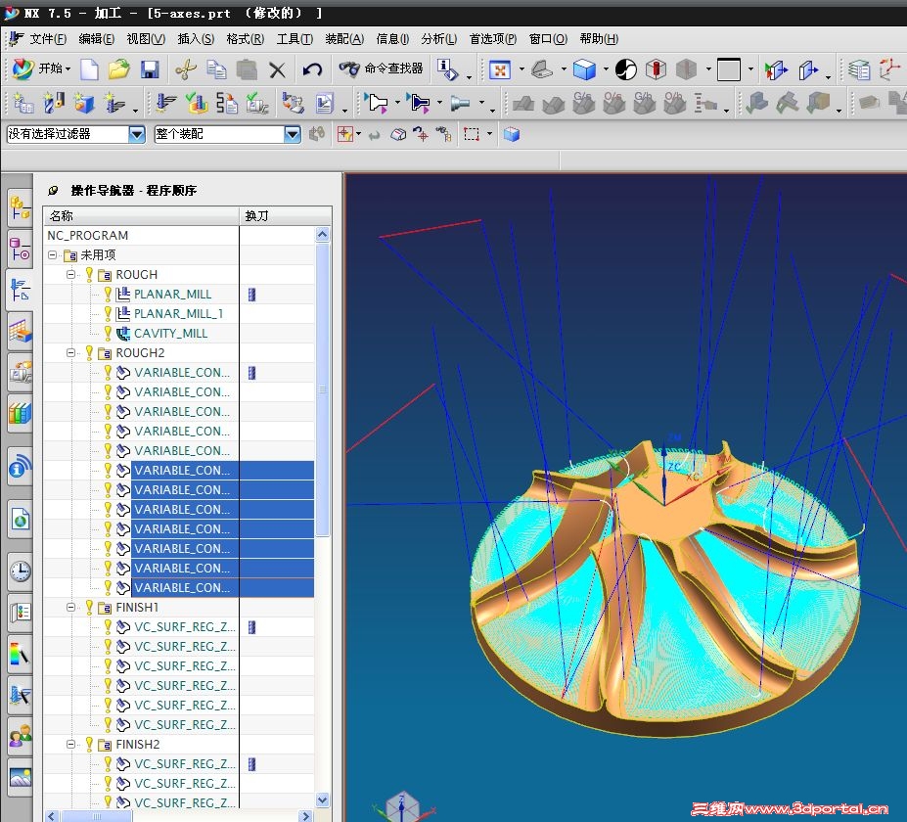
Task: Open the 分析(L) menu
Action: (438, 39)
